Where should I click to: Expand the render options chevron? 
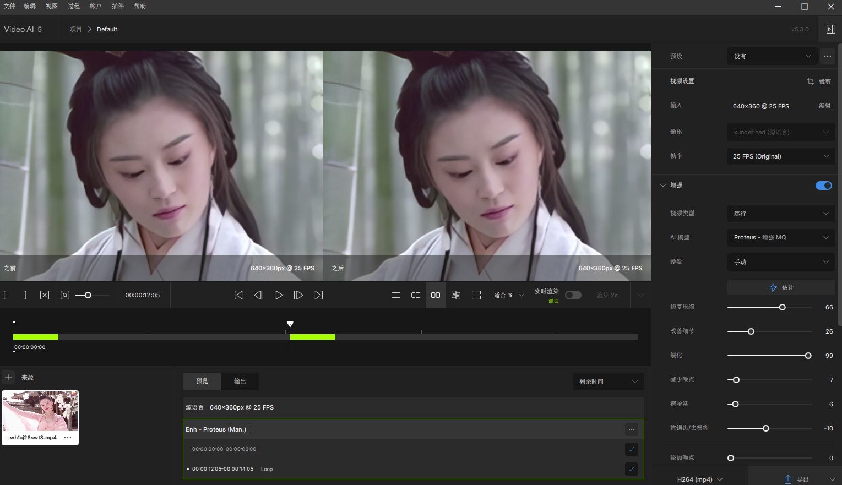point(640,295)
